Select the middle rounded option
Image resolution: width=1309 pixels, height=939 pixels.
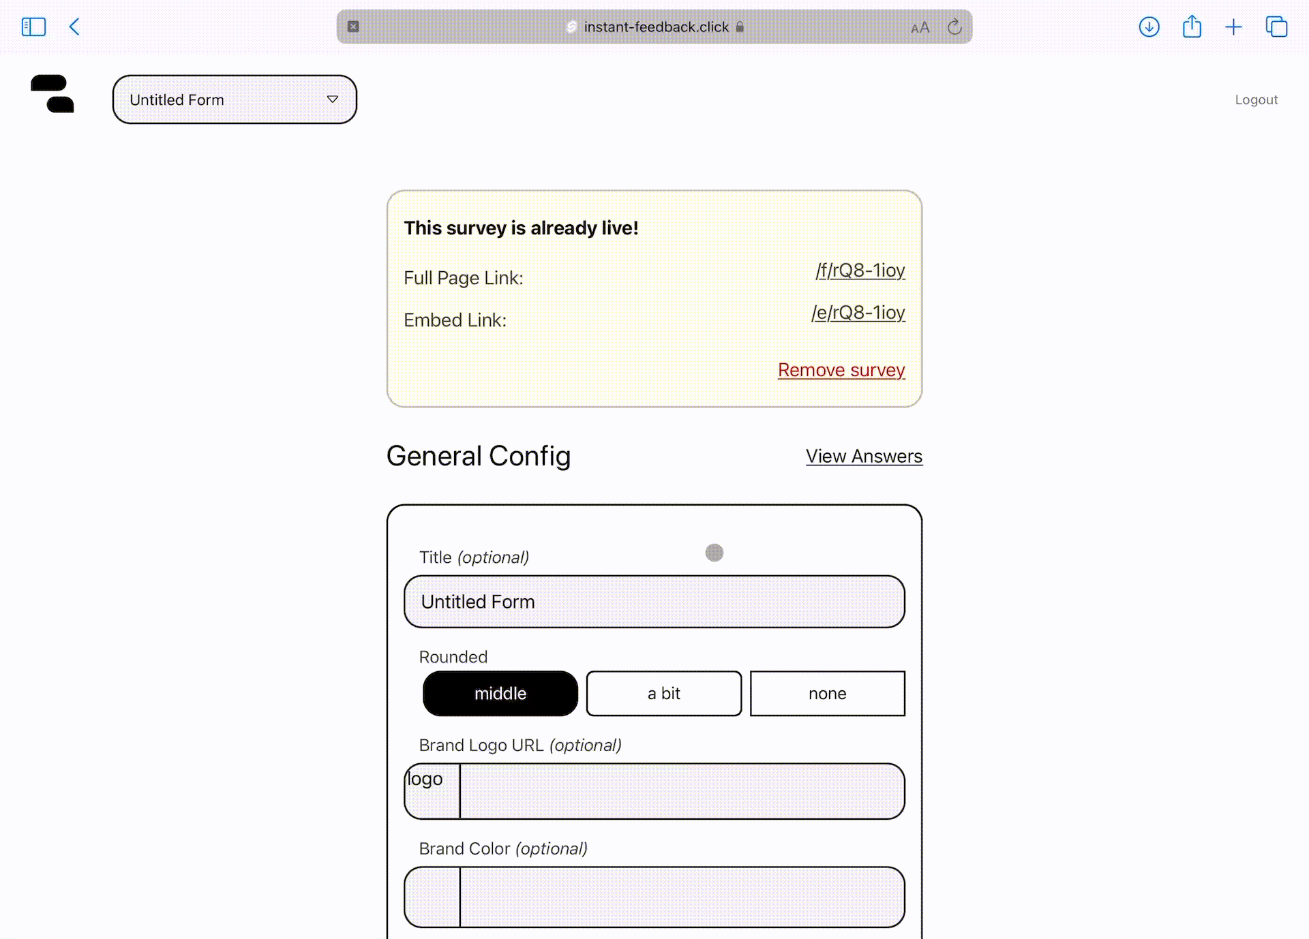pyautogui.click(x=500, y=693)
